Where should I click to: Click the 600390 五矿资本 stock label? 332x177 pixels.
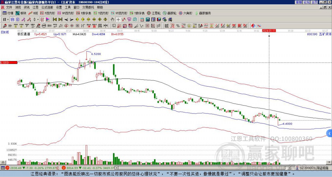tap(319, 34)
